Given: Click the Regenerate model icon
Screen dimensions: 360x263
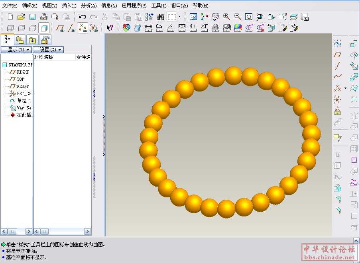Looking at the screenshot, I should [x=150, y=17].
